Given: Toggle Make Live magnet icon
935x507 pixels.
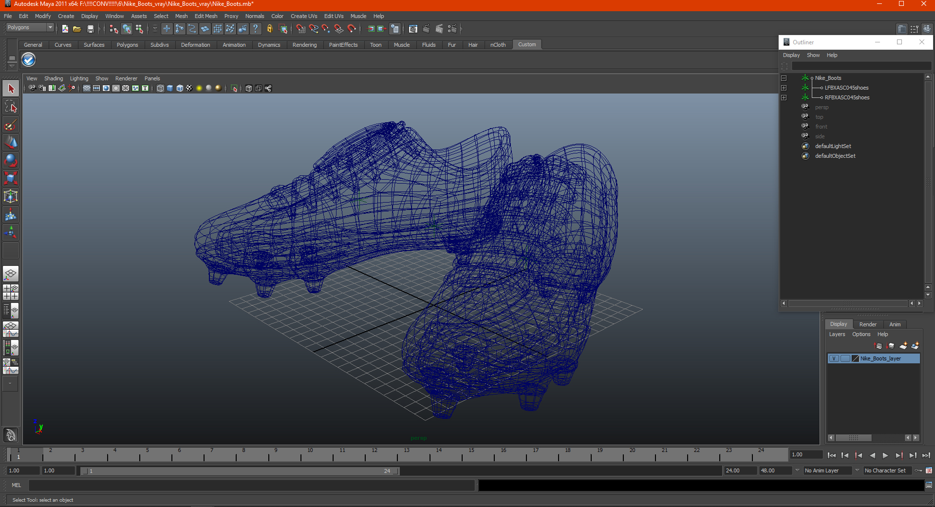Looking at the screenshot, I should 352,29.
